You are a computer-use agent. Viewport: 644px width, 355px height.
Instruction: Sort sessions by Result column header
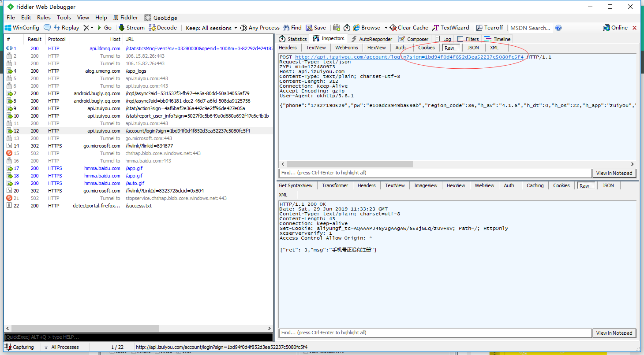coord(34,39)
